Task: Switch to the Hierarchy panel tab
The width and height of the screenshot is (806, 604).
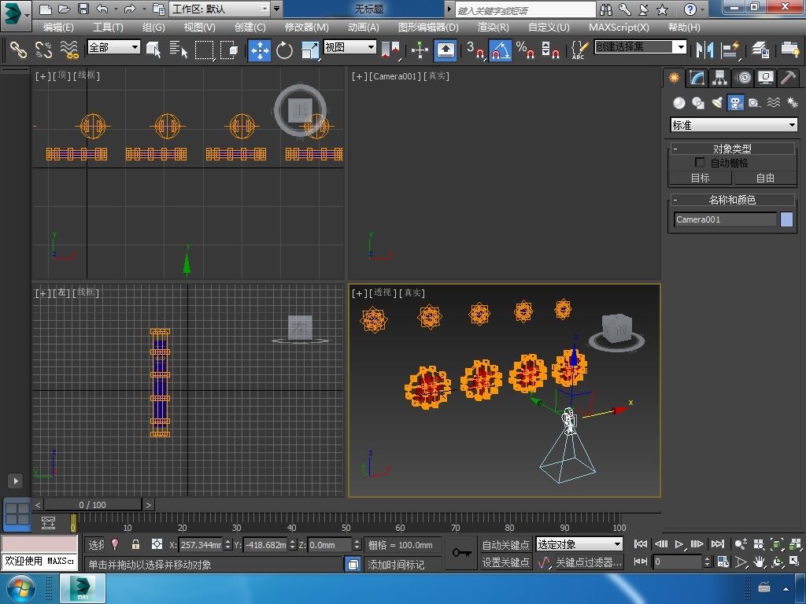Action: pos(719,78)
